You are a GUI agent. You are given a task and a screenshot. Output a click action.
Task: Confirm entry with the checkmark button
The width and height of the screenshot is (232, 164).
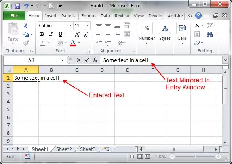(87, 60)
